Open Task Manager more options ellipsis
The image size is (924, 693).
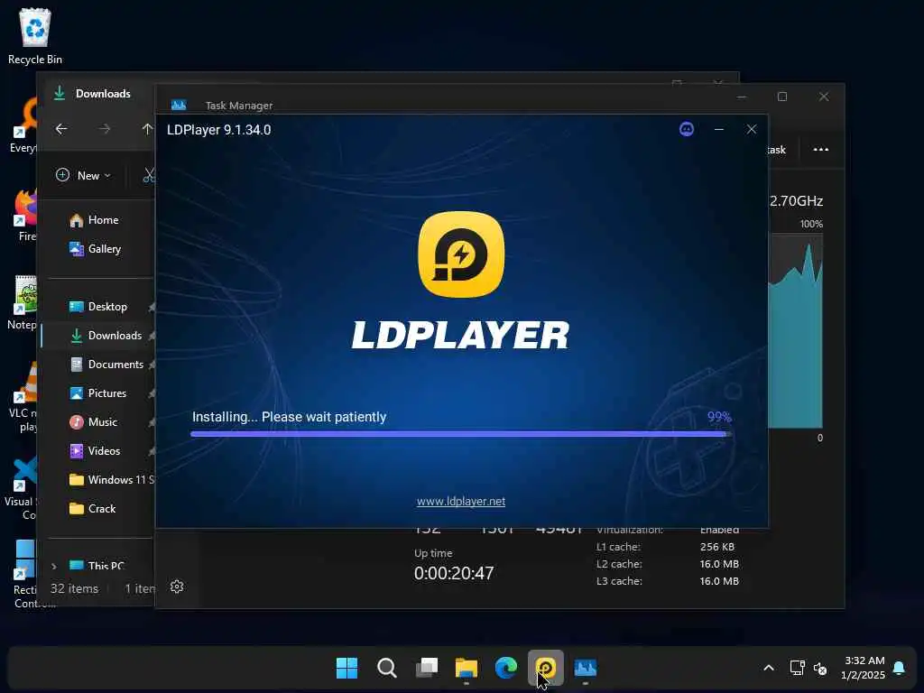[x=821, y=149]
